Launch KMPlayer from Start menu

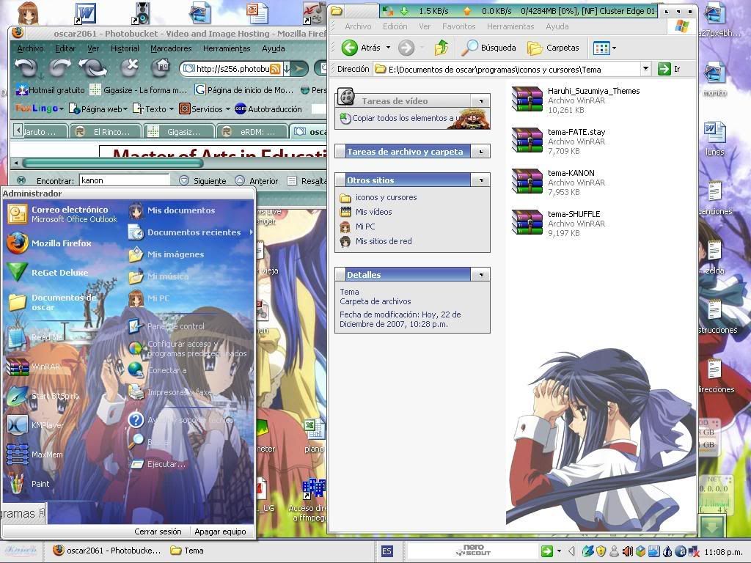coord(35,425)
